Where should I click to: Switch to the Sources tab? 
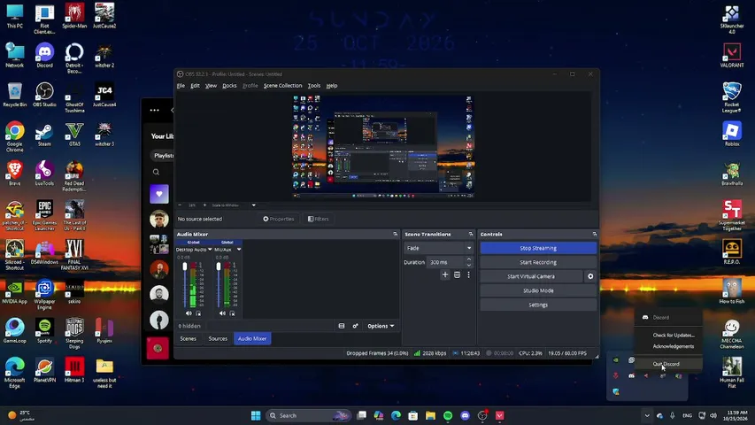218,339
